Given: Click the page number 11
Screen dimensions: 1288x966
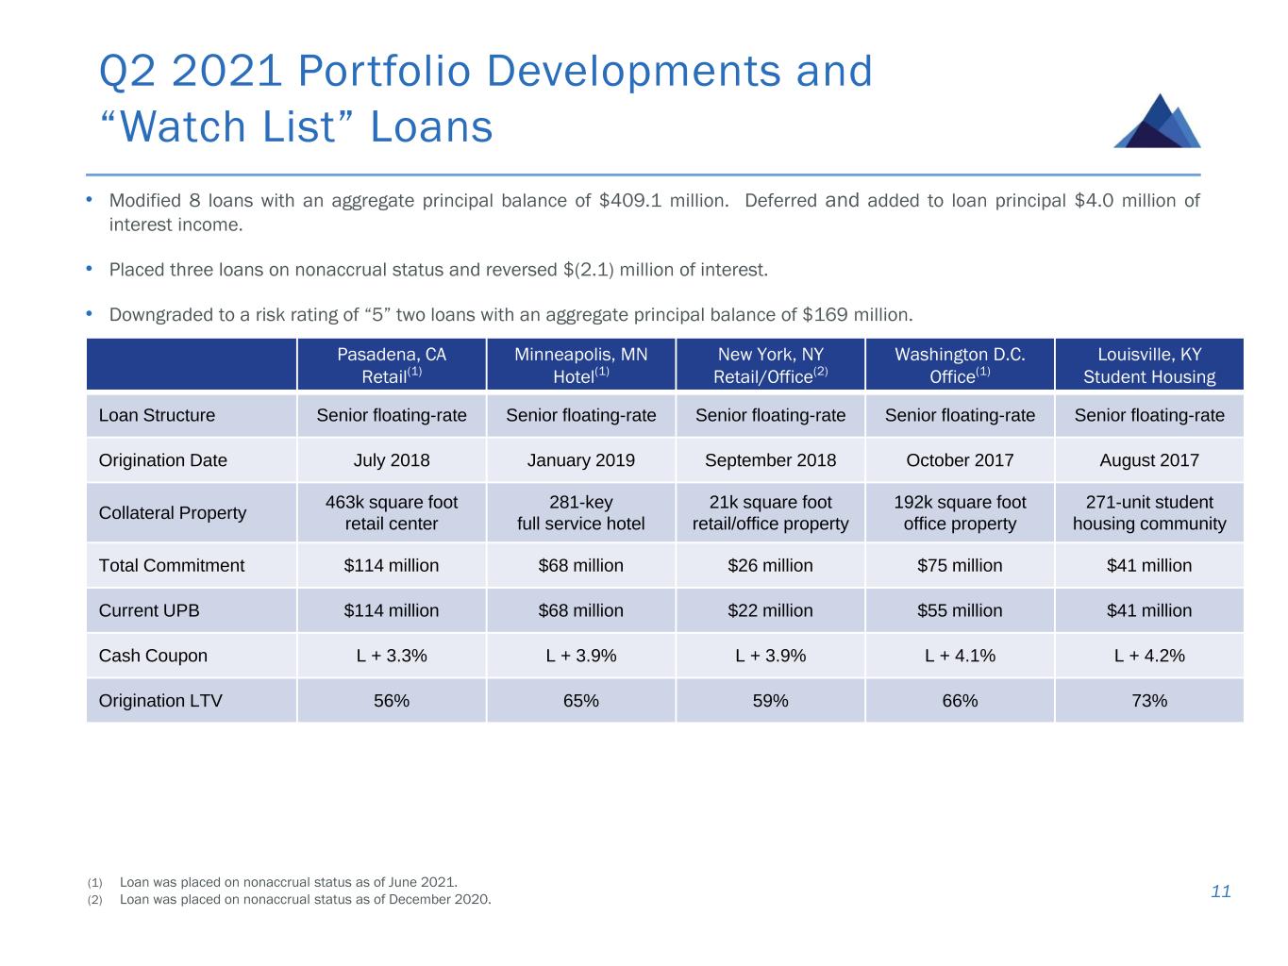Looking at the screenshot, I should (x=1221, y=892).
